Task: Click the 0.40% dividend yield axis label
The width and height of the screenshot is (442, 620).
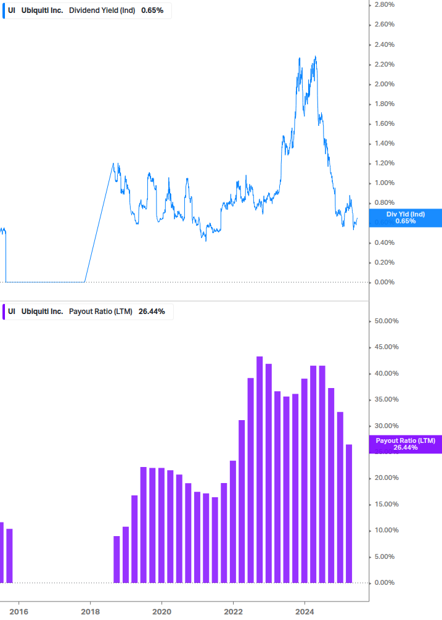Action: coord(384,243)
